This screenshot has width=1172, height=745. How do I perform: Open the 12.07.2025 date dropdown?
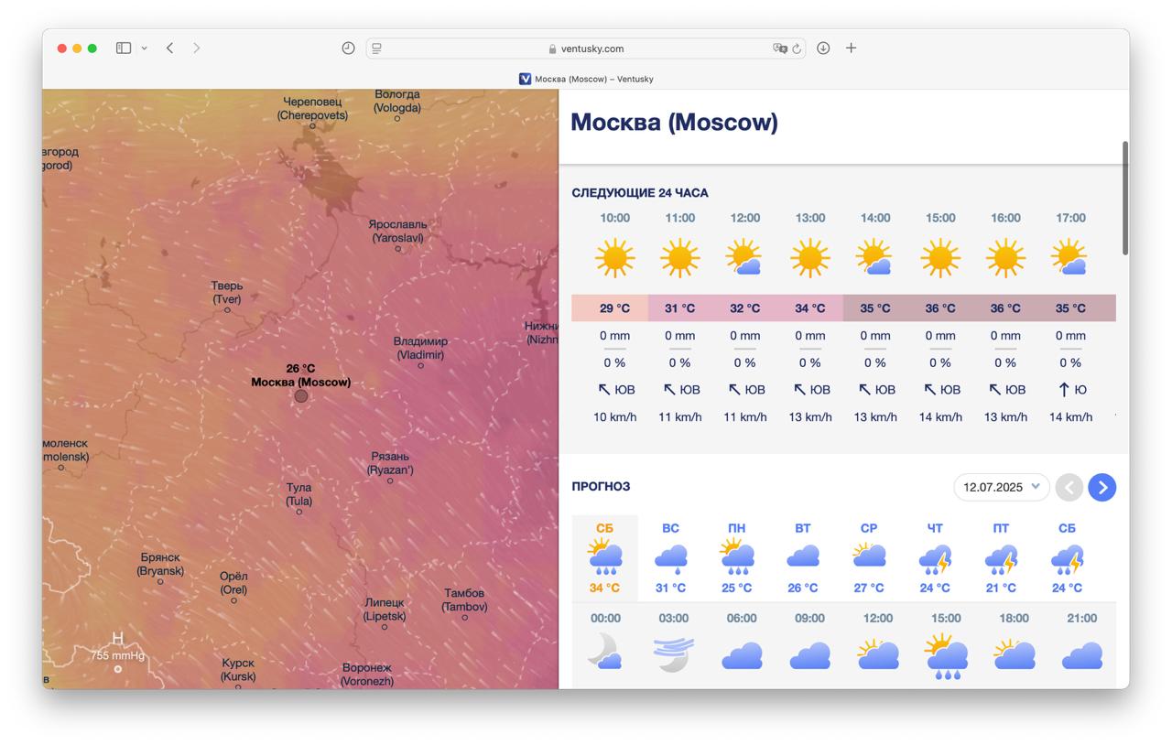click(1001, 487)
